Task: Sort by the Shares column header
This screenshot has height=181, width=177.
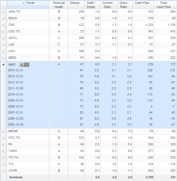Action: tap(76, 5)
